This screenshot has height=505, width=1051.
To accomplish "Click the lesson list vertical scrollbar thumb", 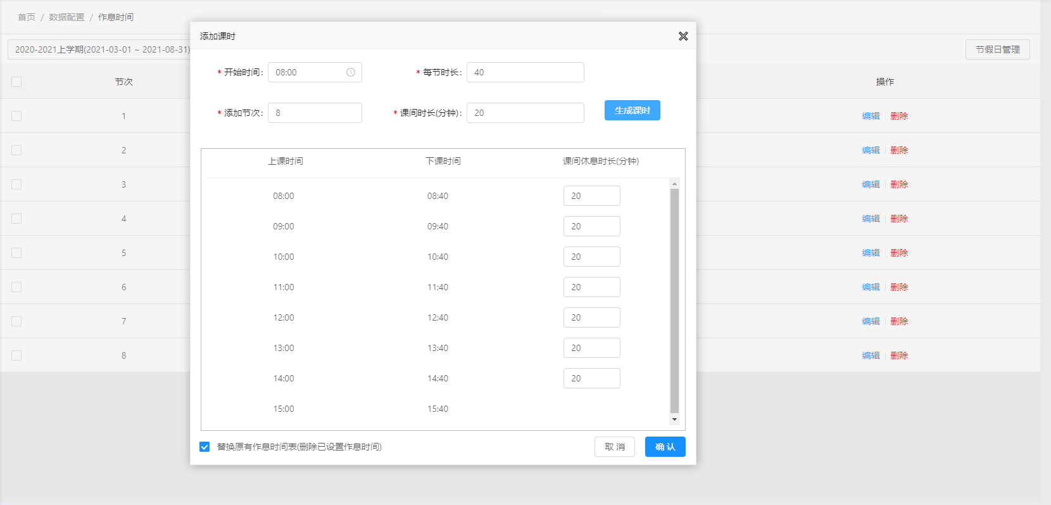I will pyautogui.click(x=674, y=301).
